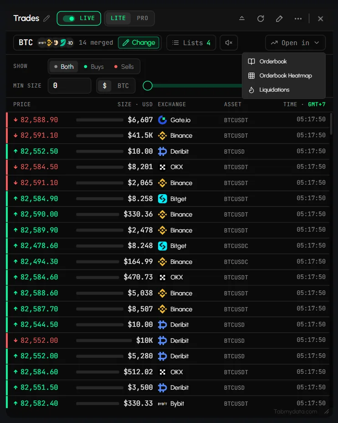Toggle the USD size unit in header

click(147, 104)
